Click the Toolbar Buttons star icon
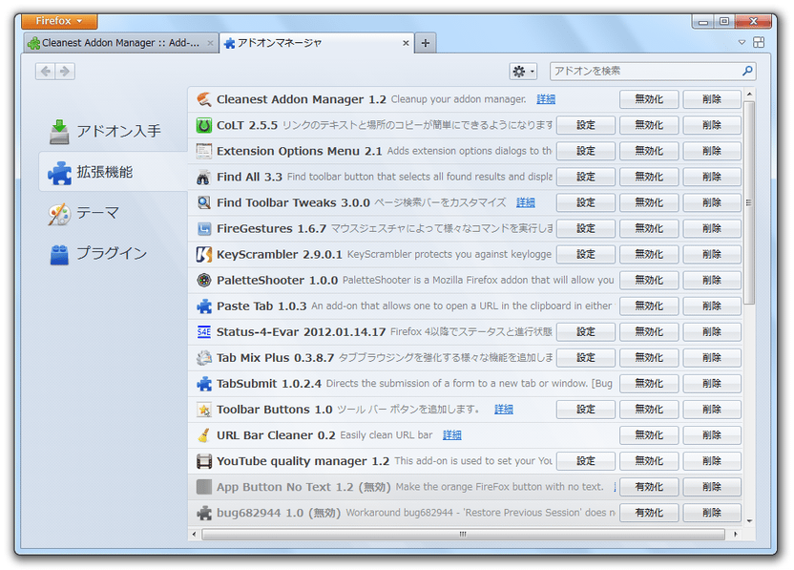 click(x=204, y=410)
